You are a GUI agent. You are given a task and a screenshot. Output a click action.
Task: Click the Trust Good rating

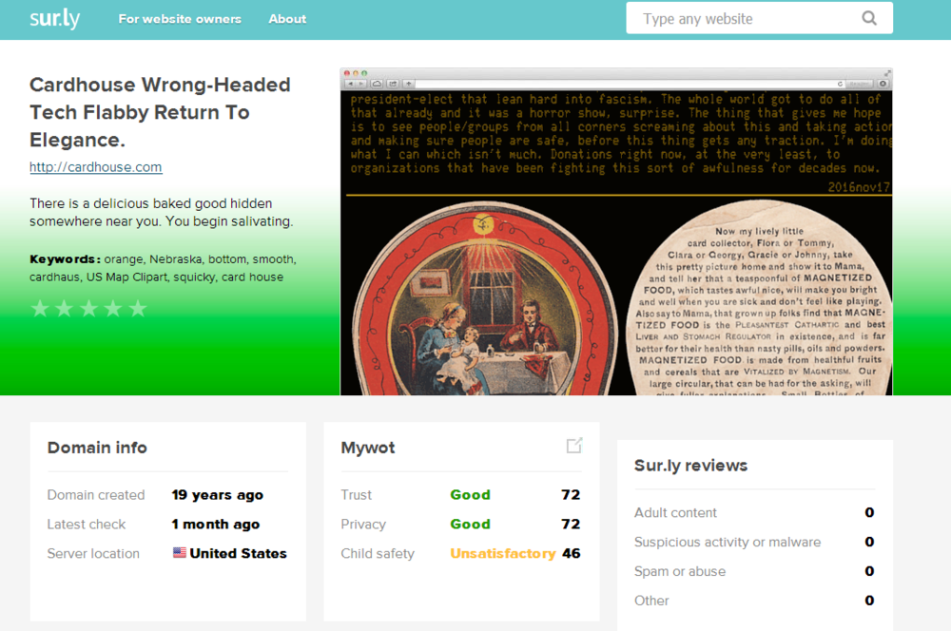point(470,494)
